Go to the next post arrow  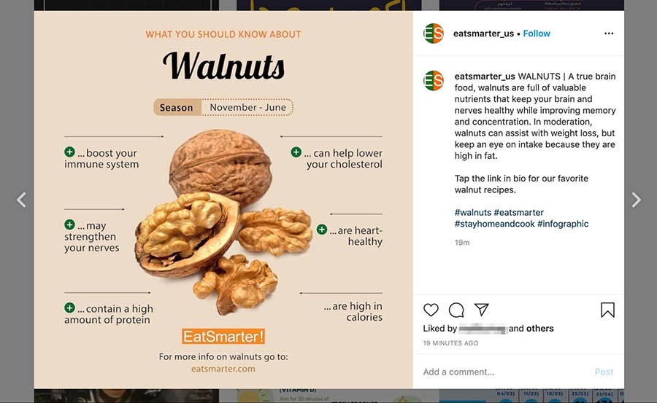(636, 200)
